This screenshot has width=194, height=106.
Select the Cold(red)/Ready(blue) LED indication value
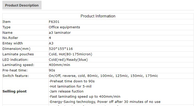68,60
